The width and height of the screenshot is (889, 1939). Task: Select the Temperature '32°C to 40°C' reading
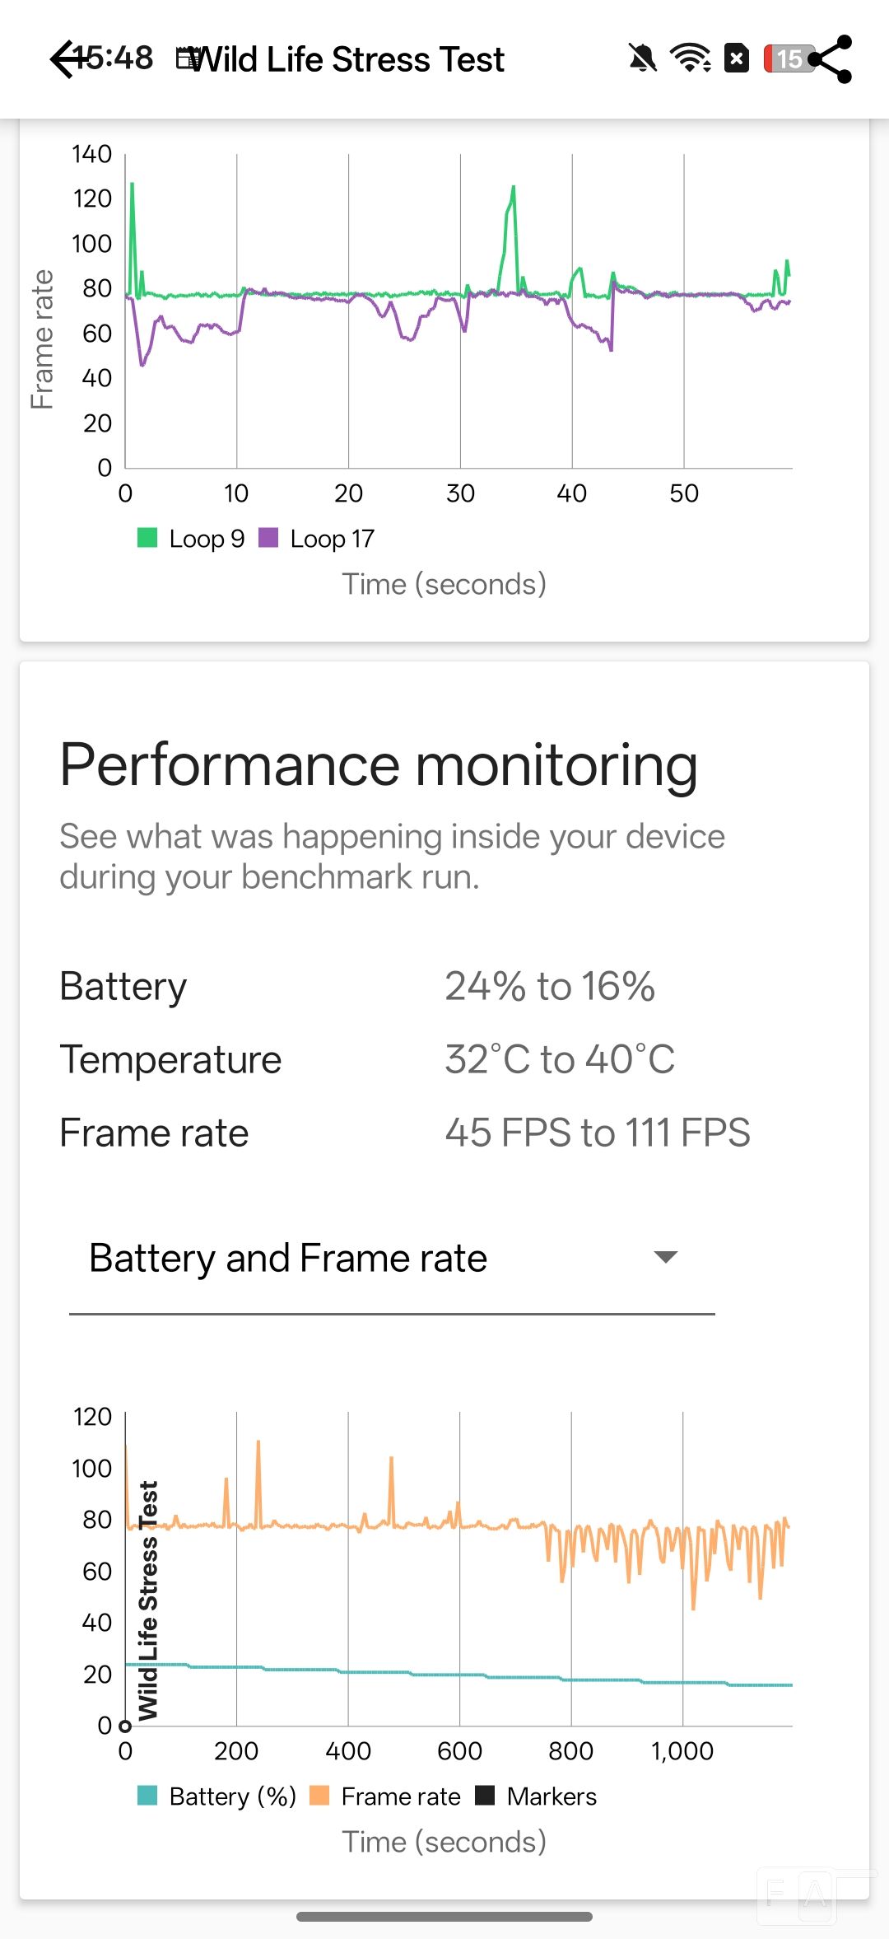tap(560, 1059)
